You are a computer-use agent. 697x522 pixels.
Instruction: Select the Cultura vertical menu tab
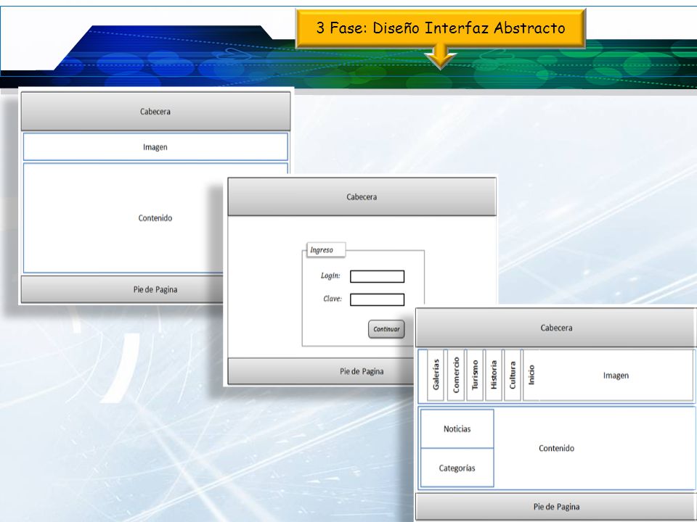(512, 375)
